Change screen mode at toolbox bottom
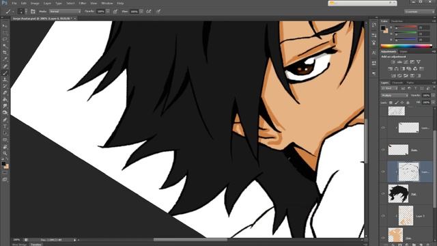This screenshot has height=246, width=437. [5, 180]
